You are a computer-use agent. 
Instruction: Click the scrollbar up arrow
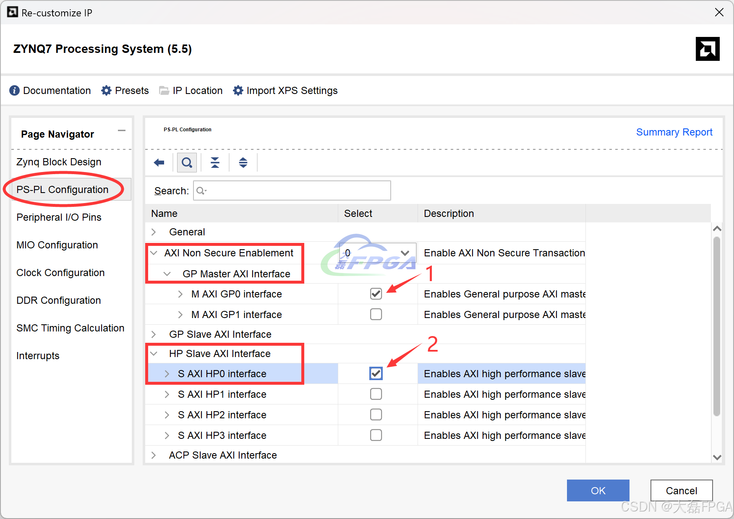[x=717, y=229]
